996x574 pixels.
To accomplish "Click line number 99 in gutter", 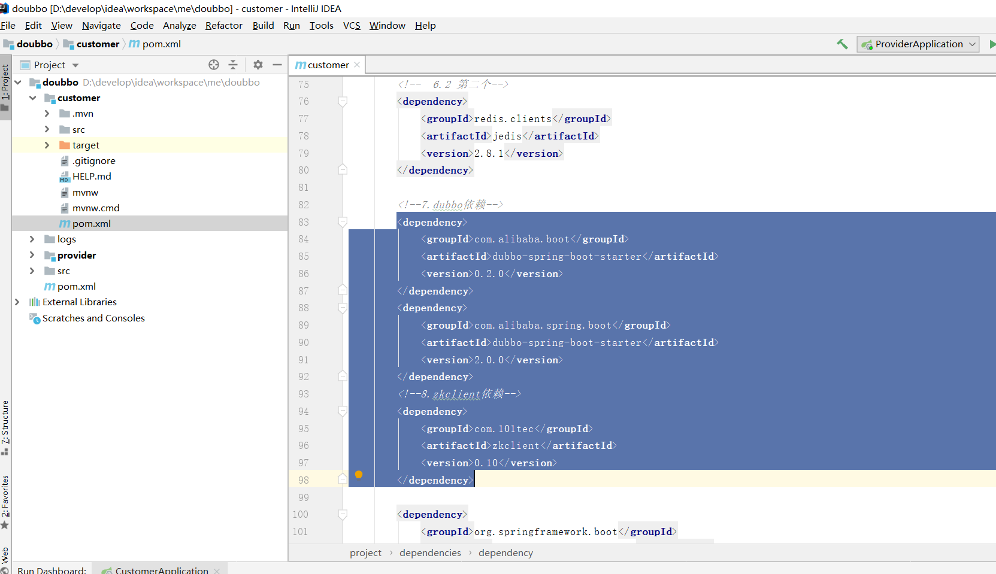I will tap(304, 497).
